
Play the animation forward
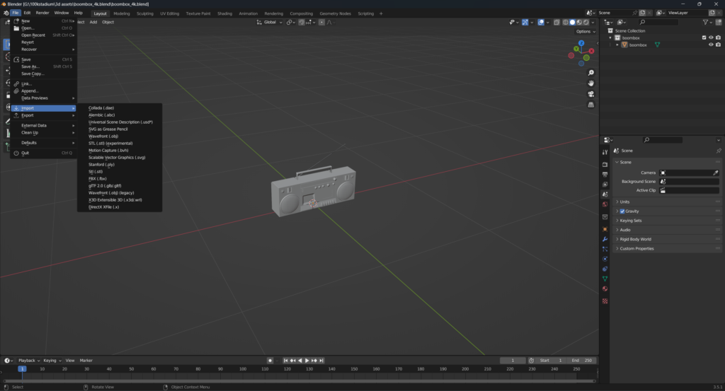pyautogui.click(x=307, y=361)
